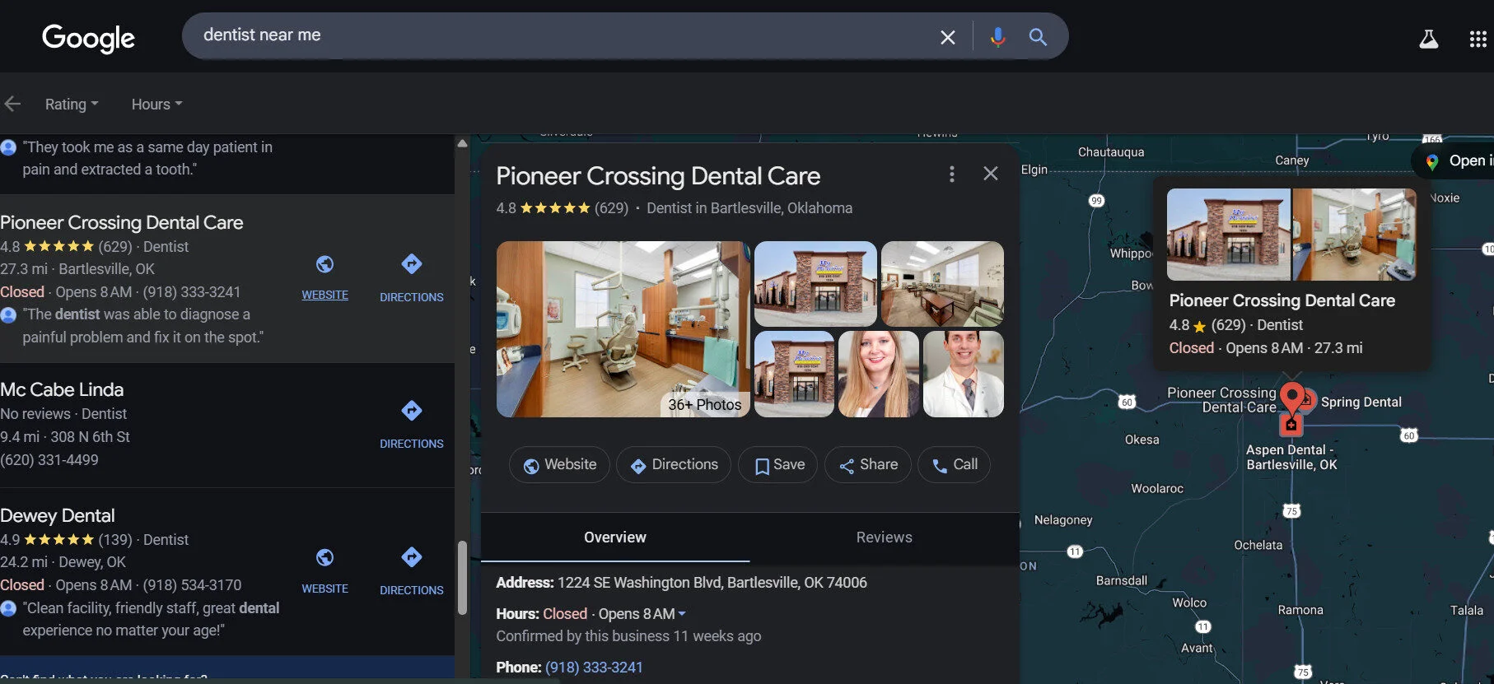The width and height of the screenshot is (1494, 684).
Task: View the male dentist portrait photo
Action: pyautogui.click(x=963, y=375)
